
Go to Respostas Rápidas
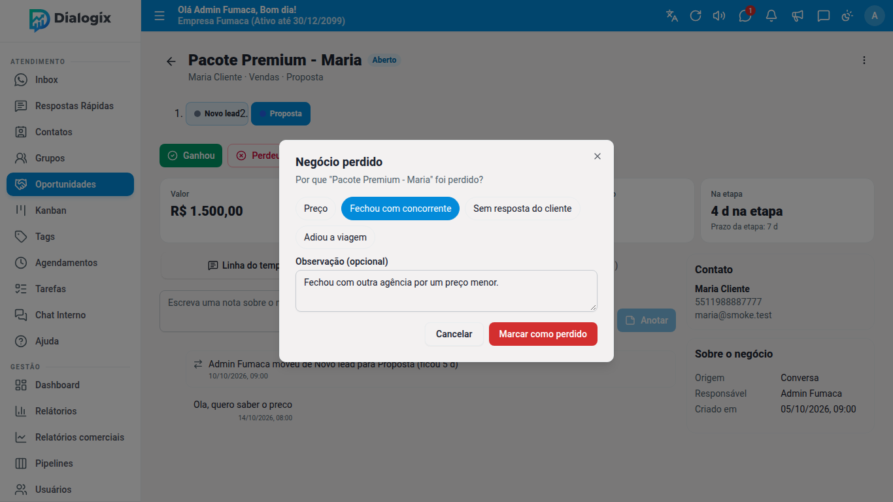71,106
